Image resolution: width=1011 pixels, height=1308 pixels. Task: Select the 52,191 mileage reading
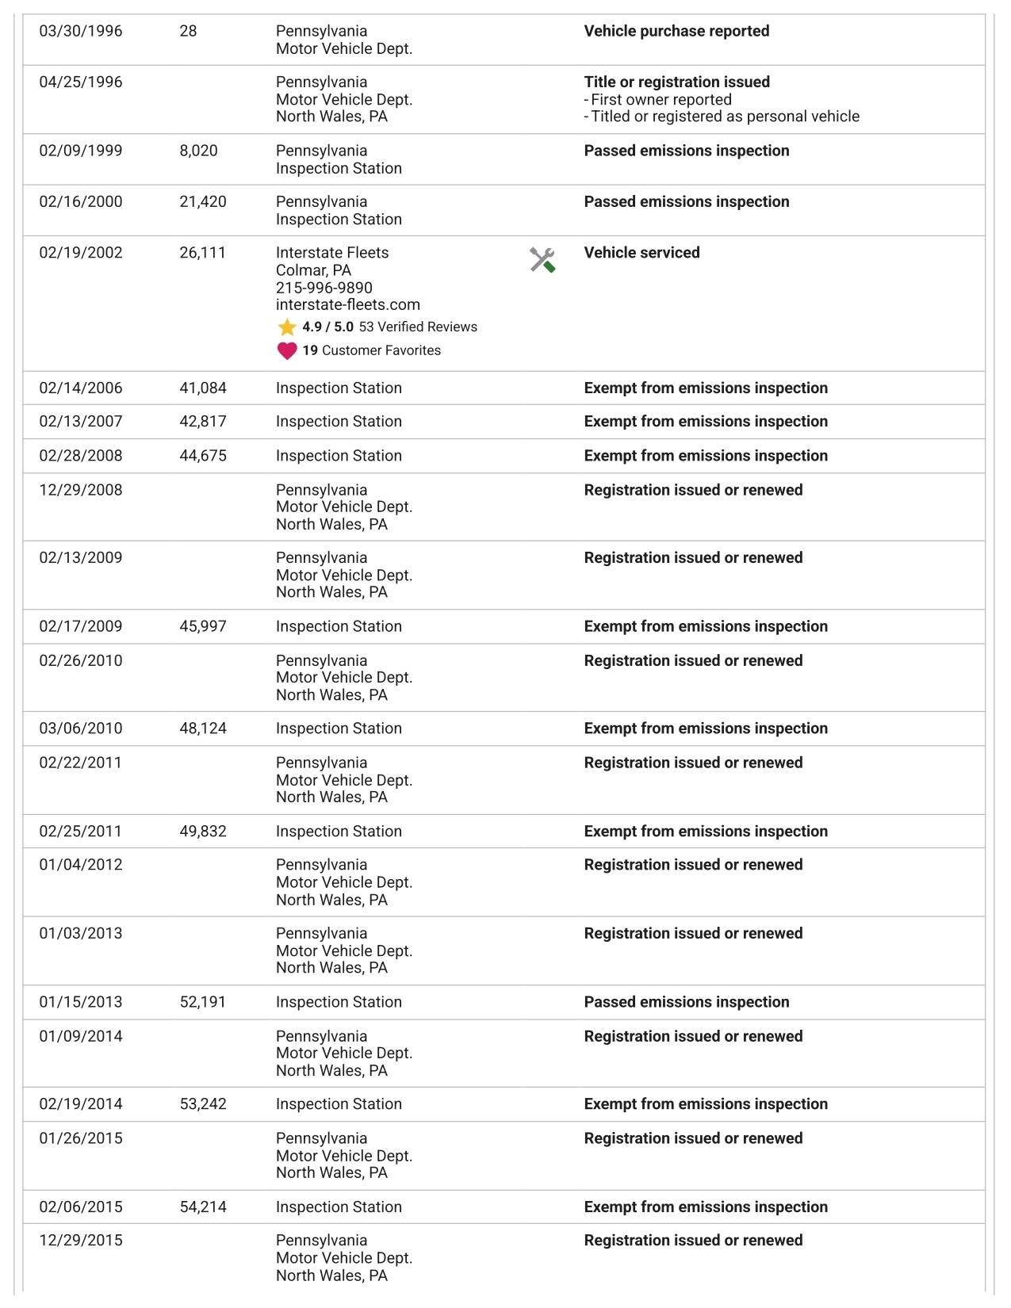pyautogui.click(x=203, y=1002)
